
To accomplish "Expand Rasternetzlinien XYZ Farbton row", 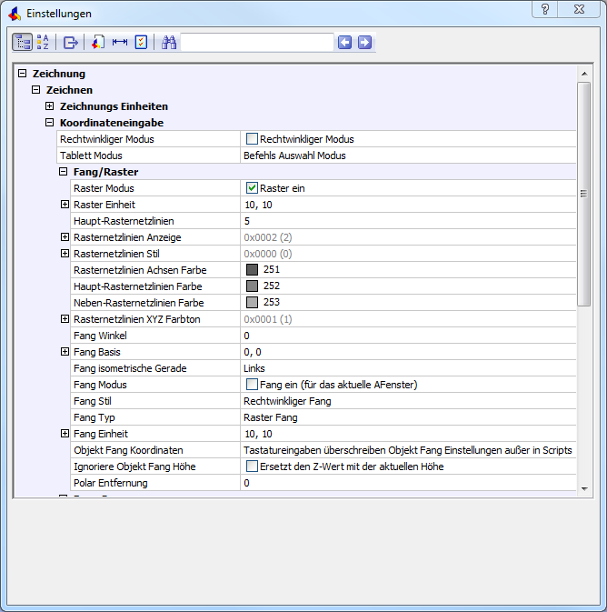I will coord(65,319).
